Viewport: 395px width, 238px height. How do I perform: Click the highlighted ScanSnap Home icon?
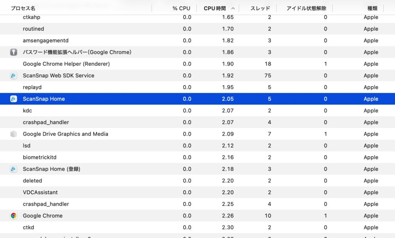point(13,99)
